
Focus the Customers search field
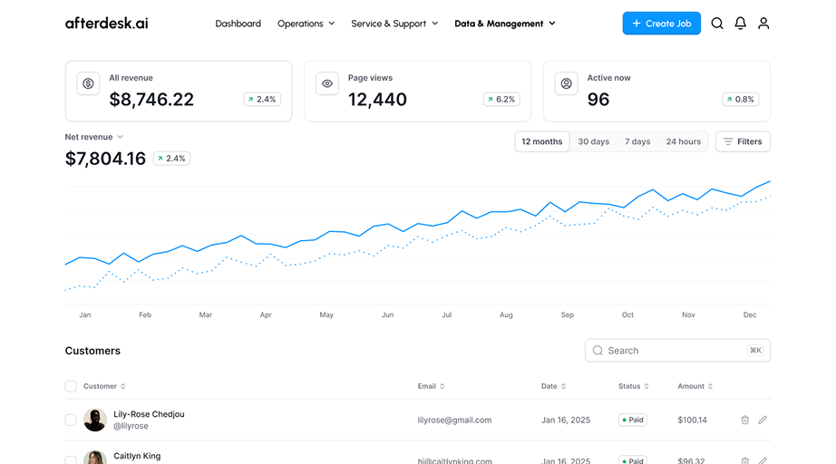click(677, 351)
